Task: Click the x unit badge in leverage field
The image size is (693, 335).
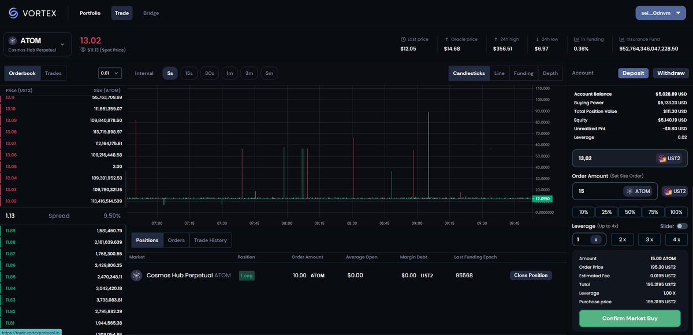Action: point(596,239)
